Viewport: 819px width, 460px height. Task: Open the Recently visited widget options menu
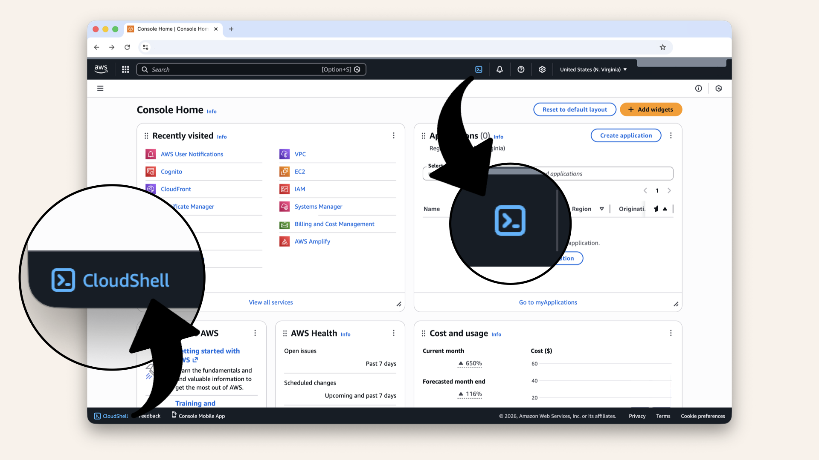click(393, 135)
